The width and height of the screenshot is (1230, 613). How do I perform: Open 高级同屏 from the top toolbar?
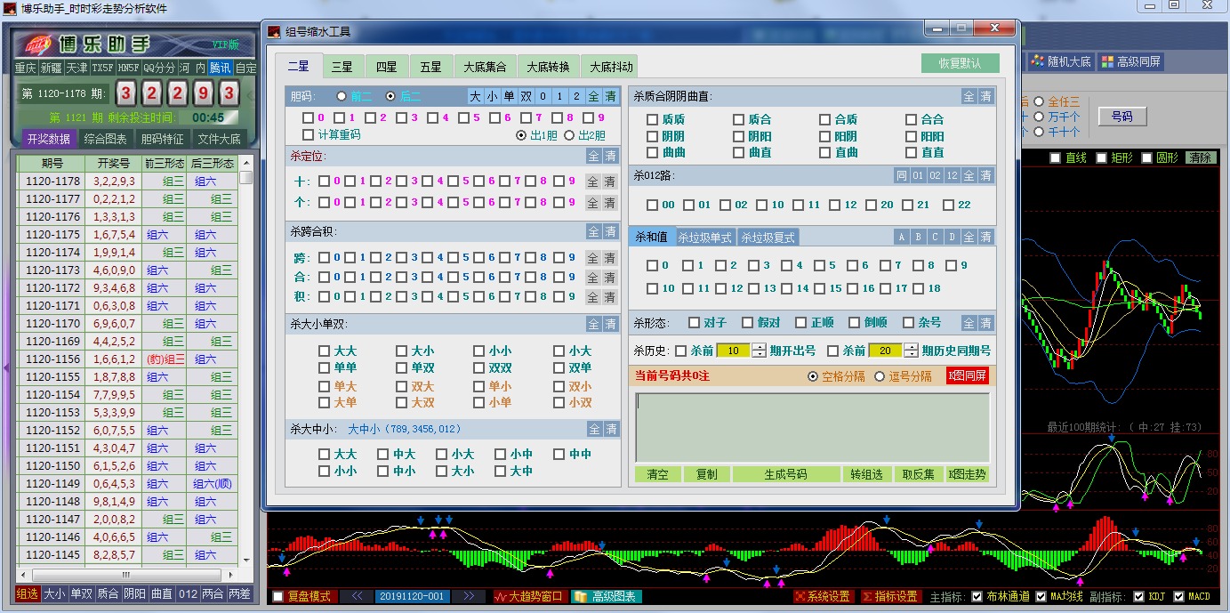click(1130, 62)
